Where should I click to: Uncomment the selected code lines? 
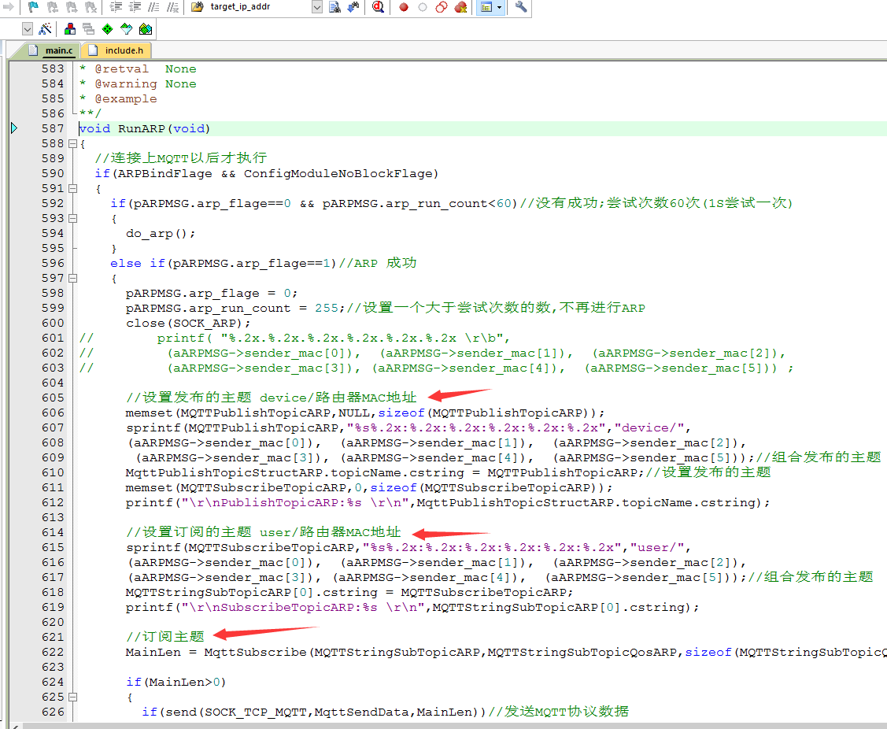(x=172, y=7)
